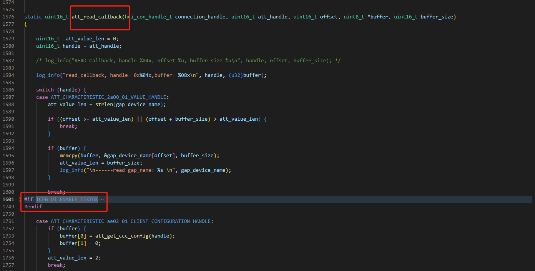Click the uint8_t type in the signature
The height and width of the screenshot is (271, 535).
click(354, 17)
